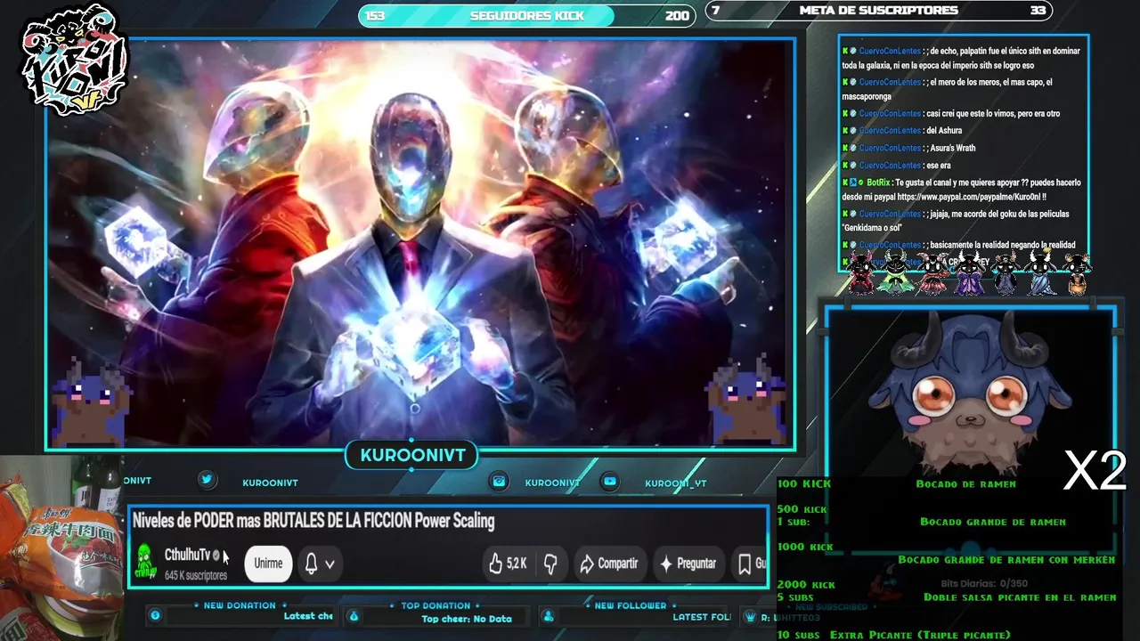
Task: Click the 'ese era' chat message
Action: pos(938,165)
